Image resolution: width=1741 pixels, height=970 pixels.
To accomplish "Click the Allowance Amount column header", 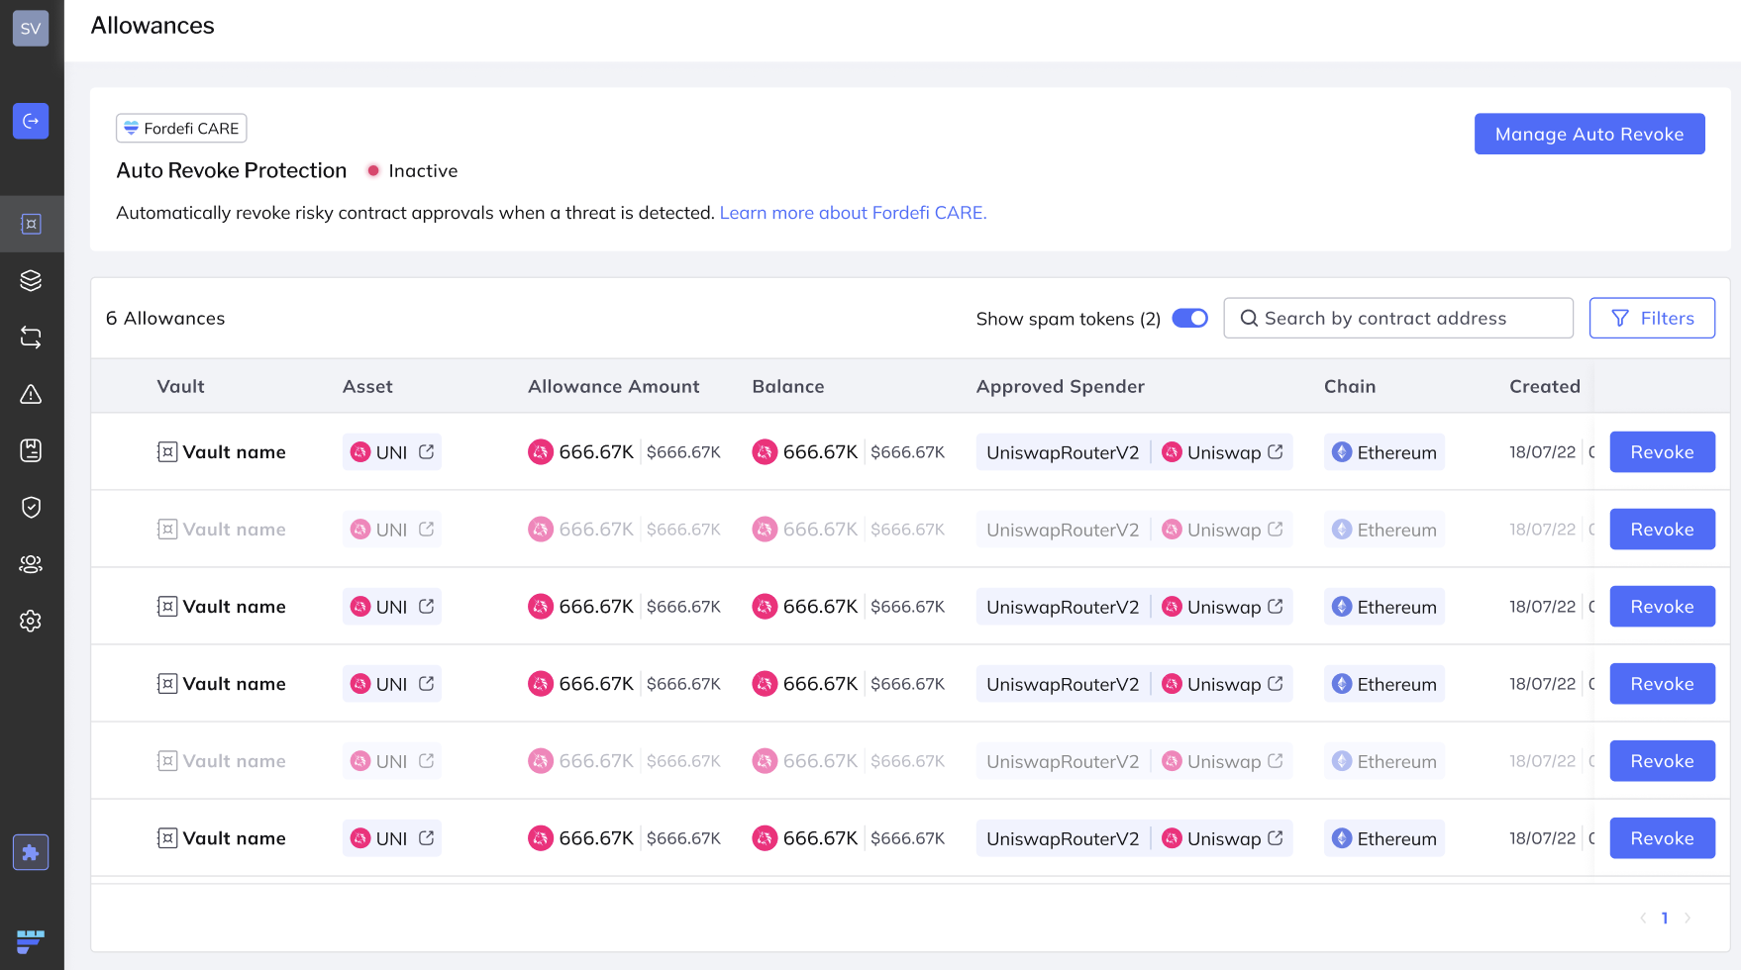I will point(614,386).
